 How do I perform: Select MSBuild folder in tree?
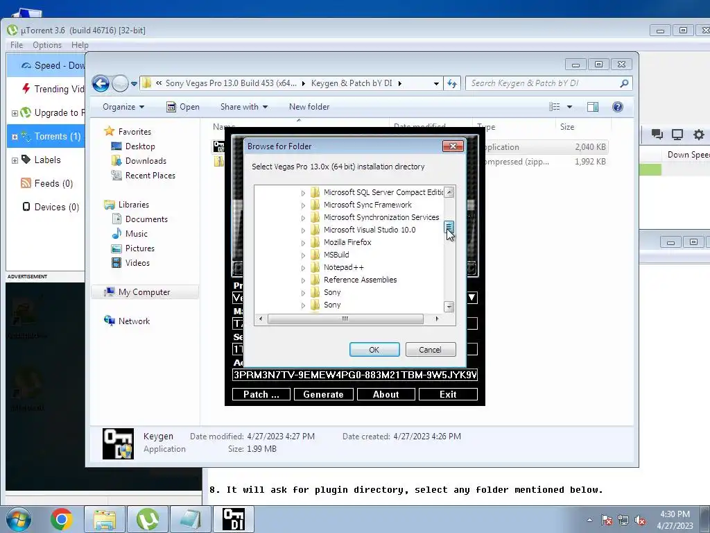pos(336,255)
